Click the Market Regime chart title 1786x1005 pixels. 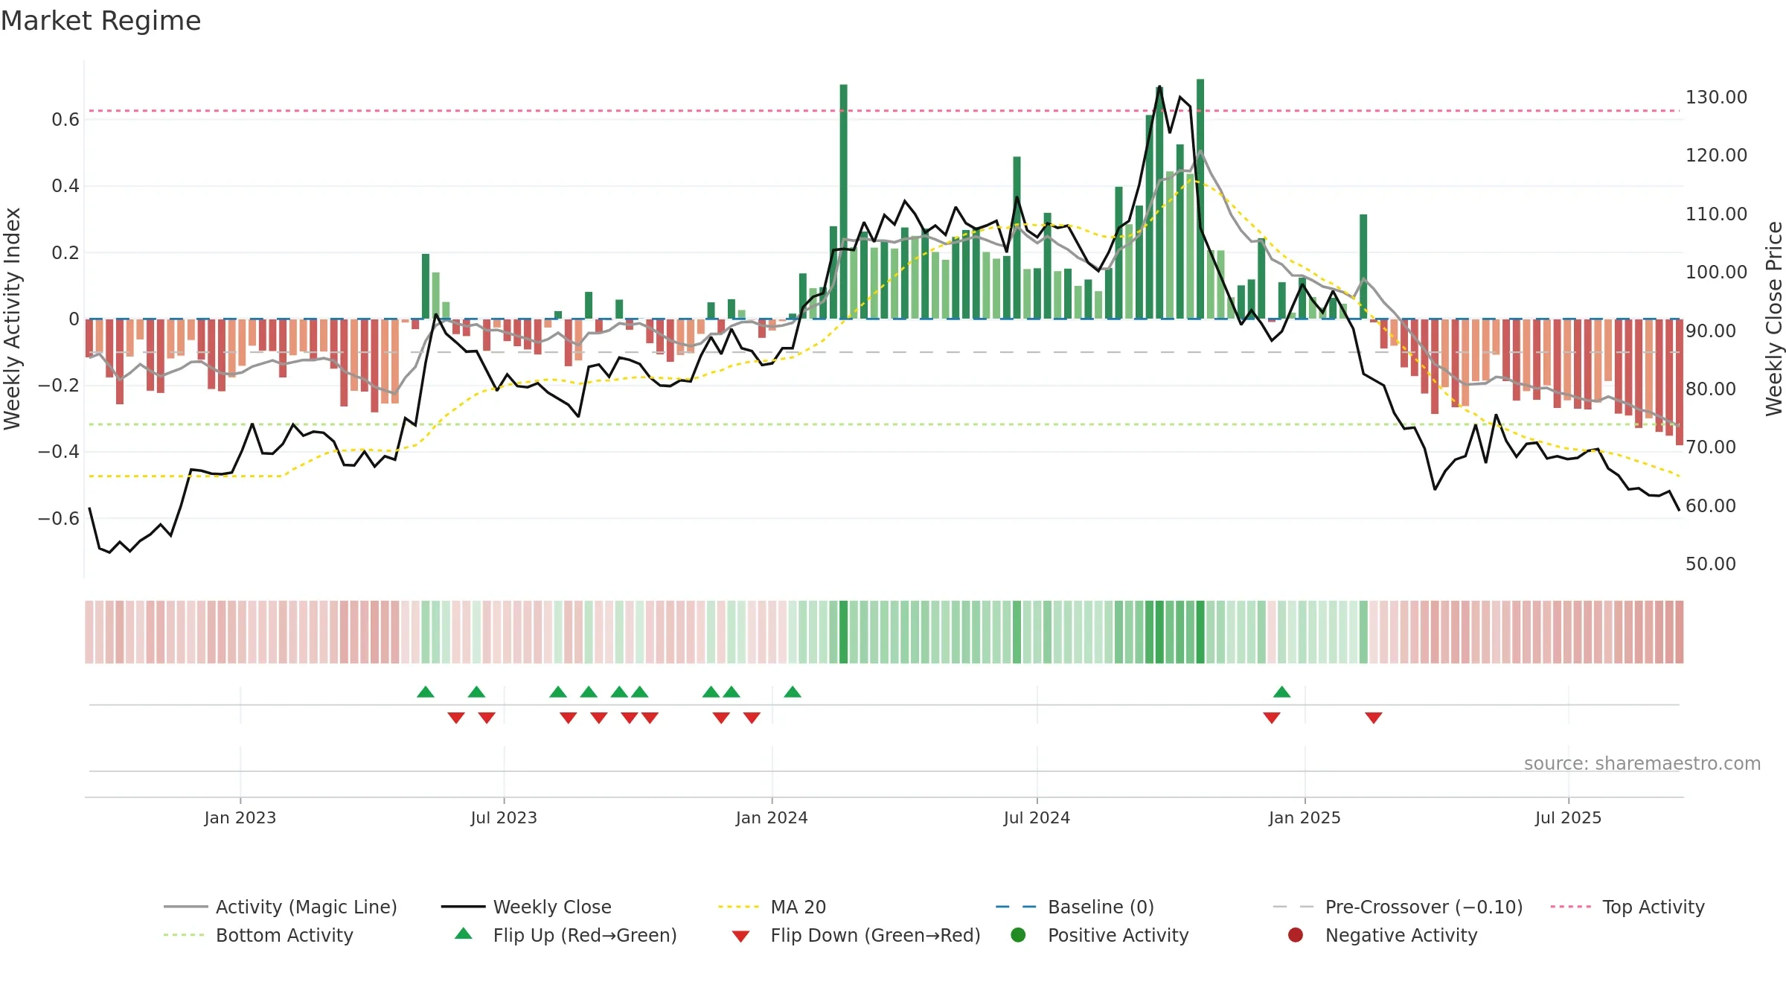pyautogui.click(x=100, y=21)
